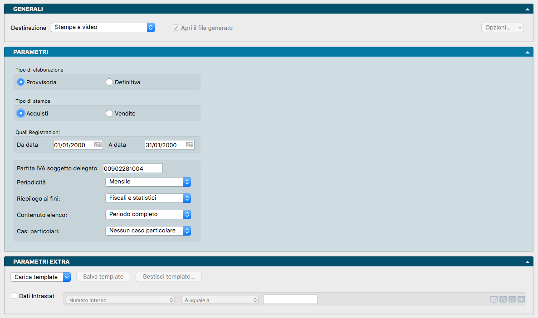This screenshot has width=538, height=318.
Task: Open the calendar picker for A data
Action: 190,145
